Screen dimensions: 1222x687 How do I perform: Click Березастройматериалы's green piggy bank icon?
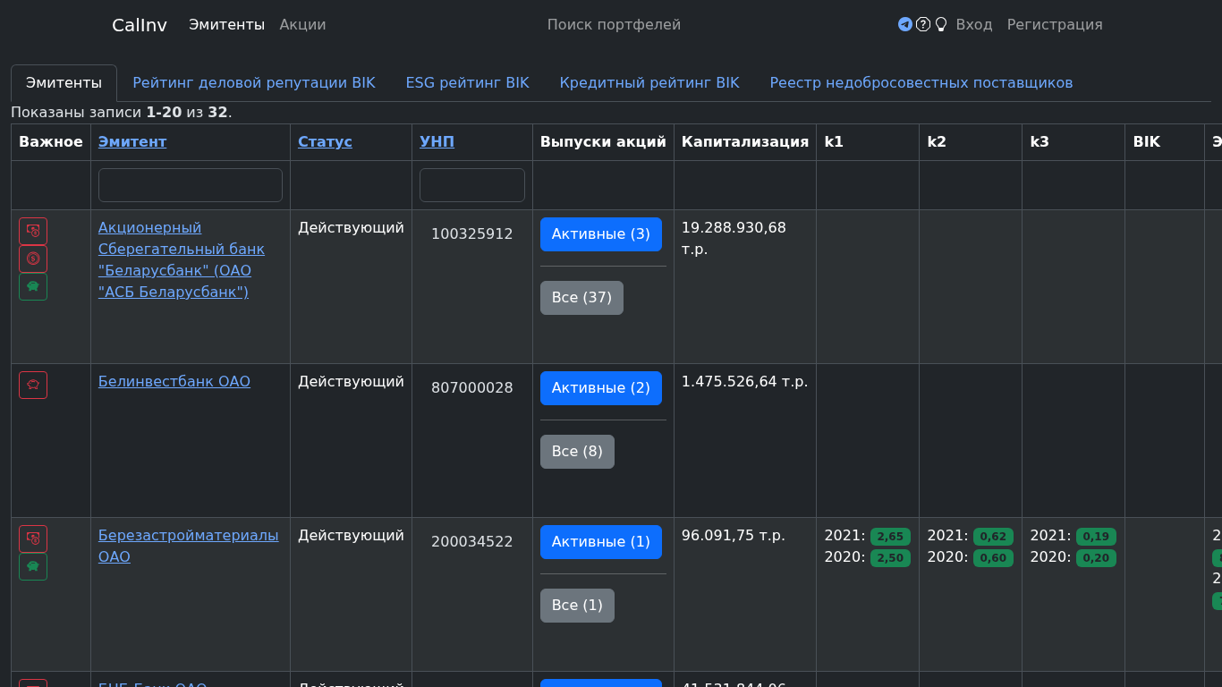33,566
